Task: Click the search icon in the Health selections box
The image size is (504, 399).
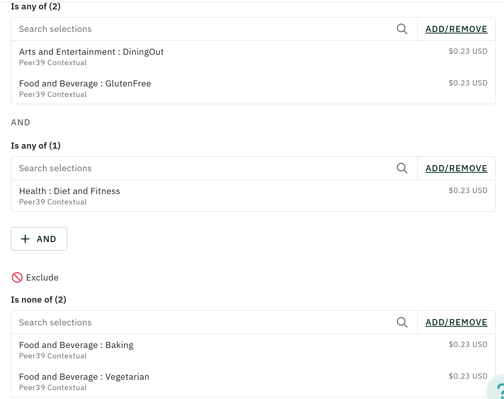Action: coord(402,168)
